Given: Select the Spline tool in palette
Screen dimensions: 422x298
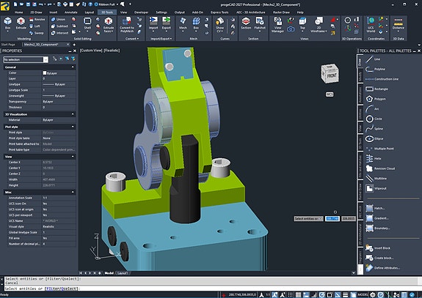Looking at the screenshot, I should coord(374,129).
